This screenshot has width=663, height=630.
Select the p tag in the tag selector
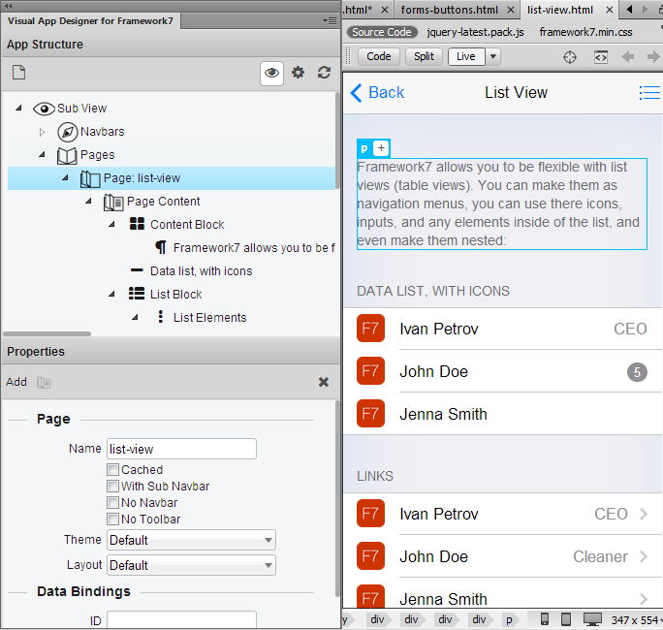(509, 620)
